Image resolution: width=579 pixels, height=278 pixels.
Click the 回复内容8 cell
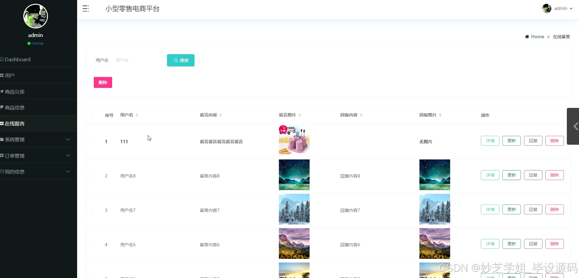click(x=350, y=176)
